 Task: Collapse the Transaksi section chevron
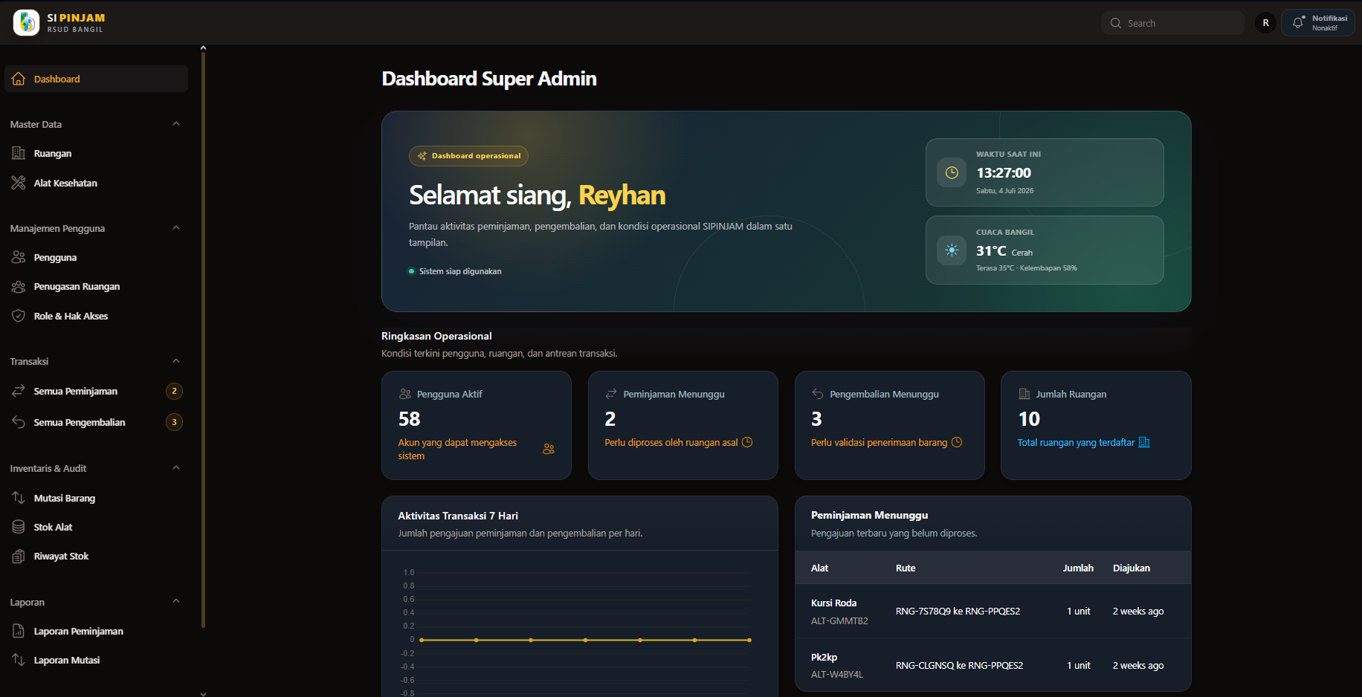tap(176, 361)
